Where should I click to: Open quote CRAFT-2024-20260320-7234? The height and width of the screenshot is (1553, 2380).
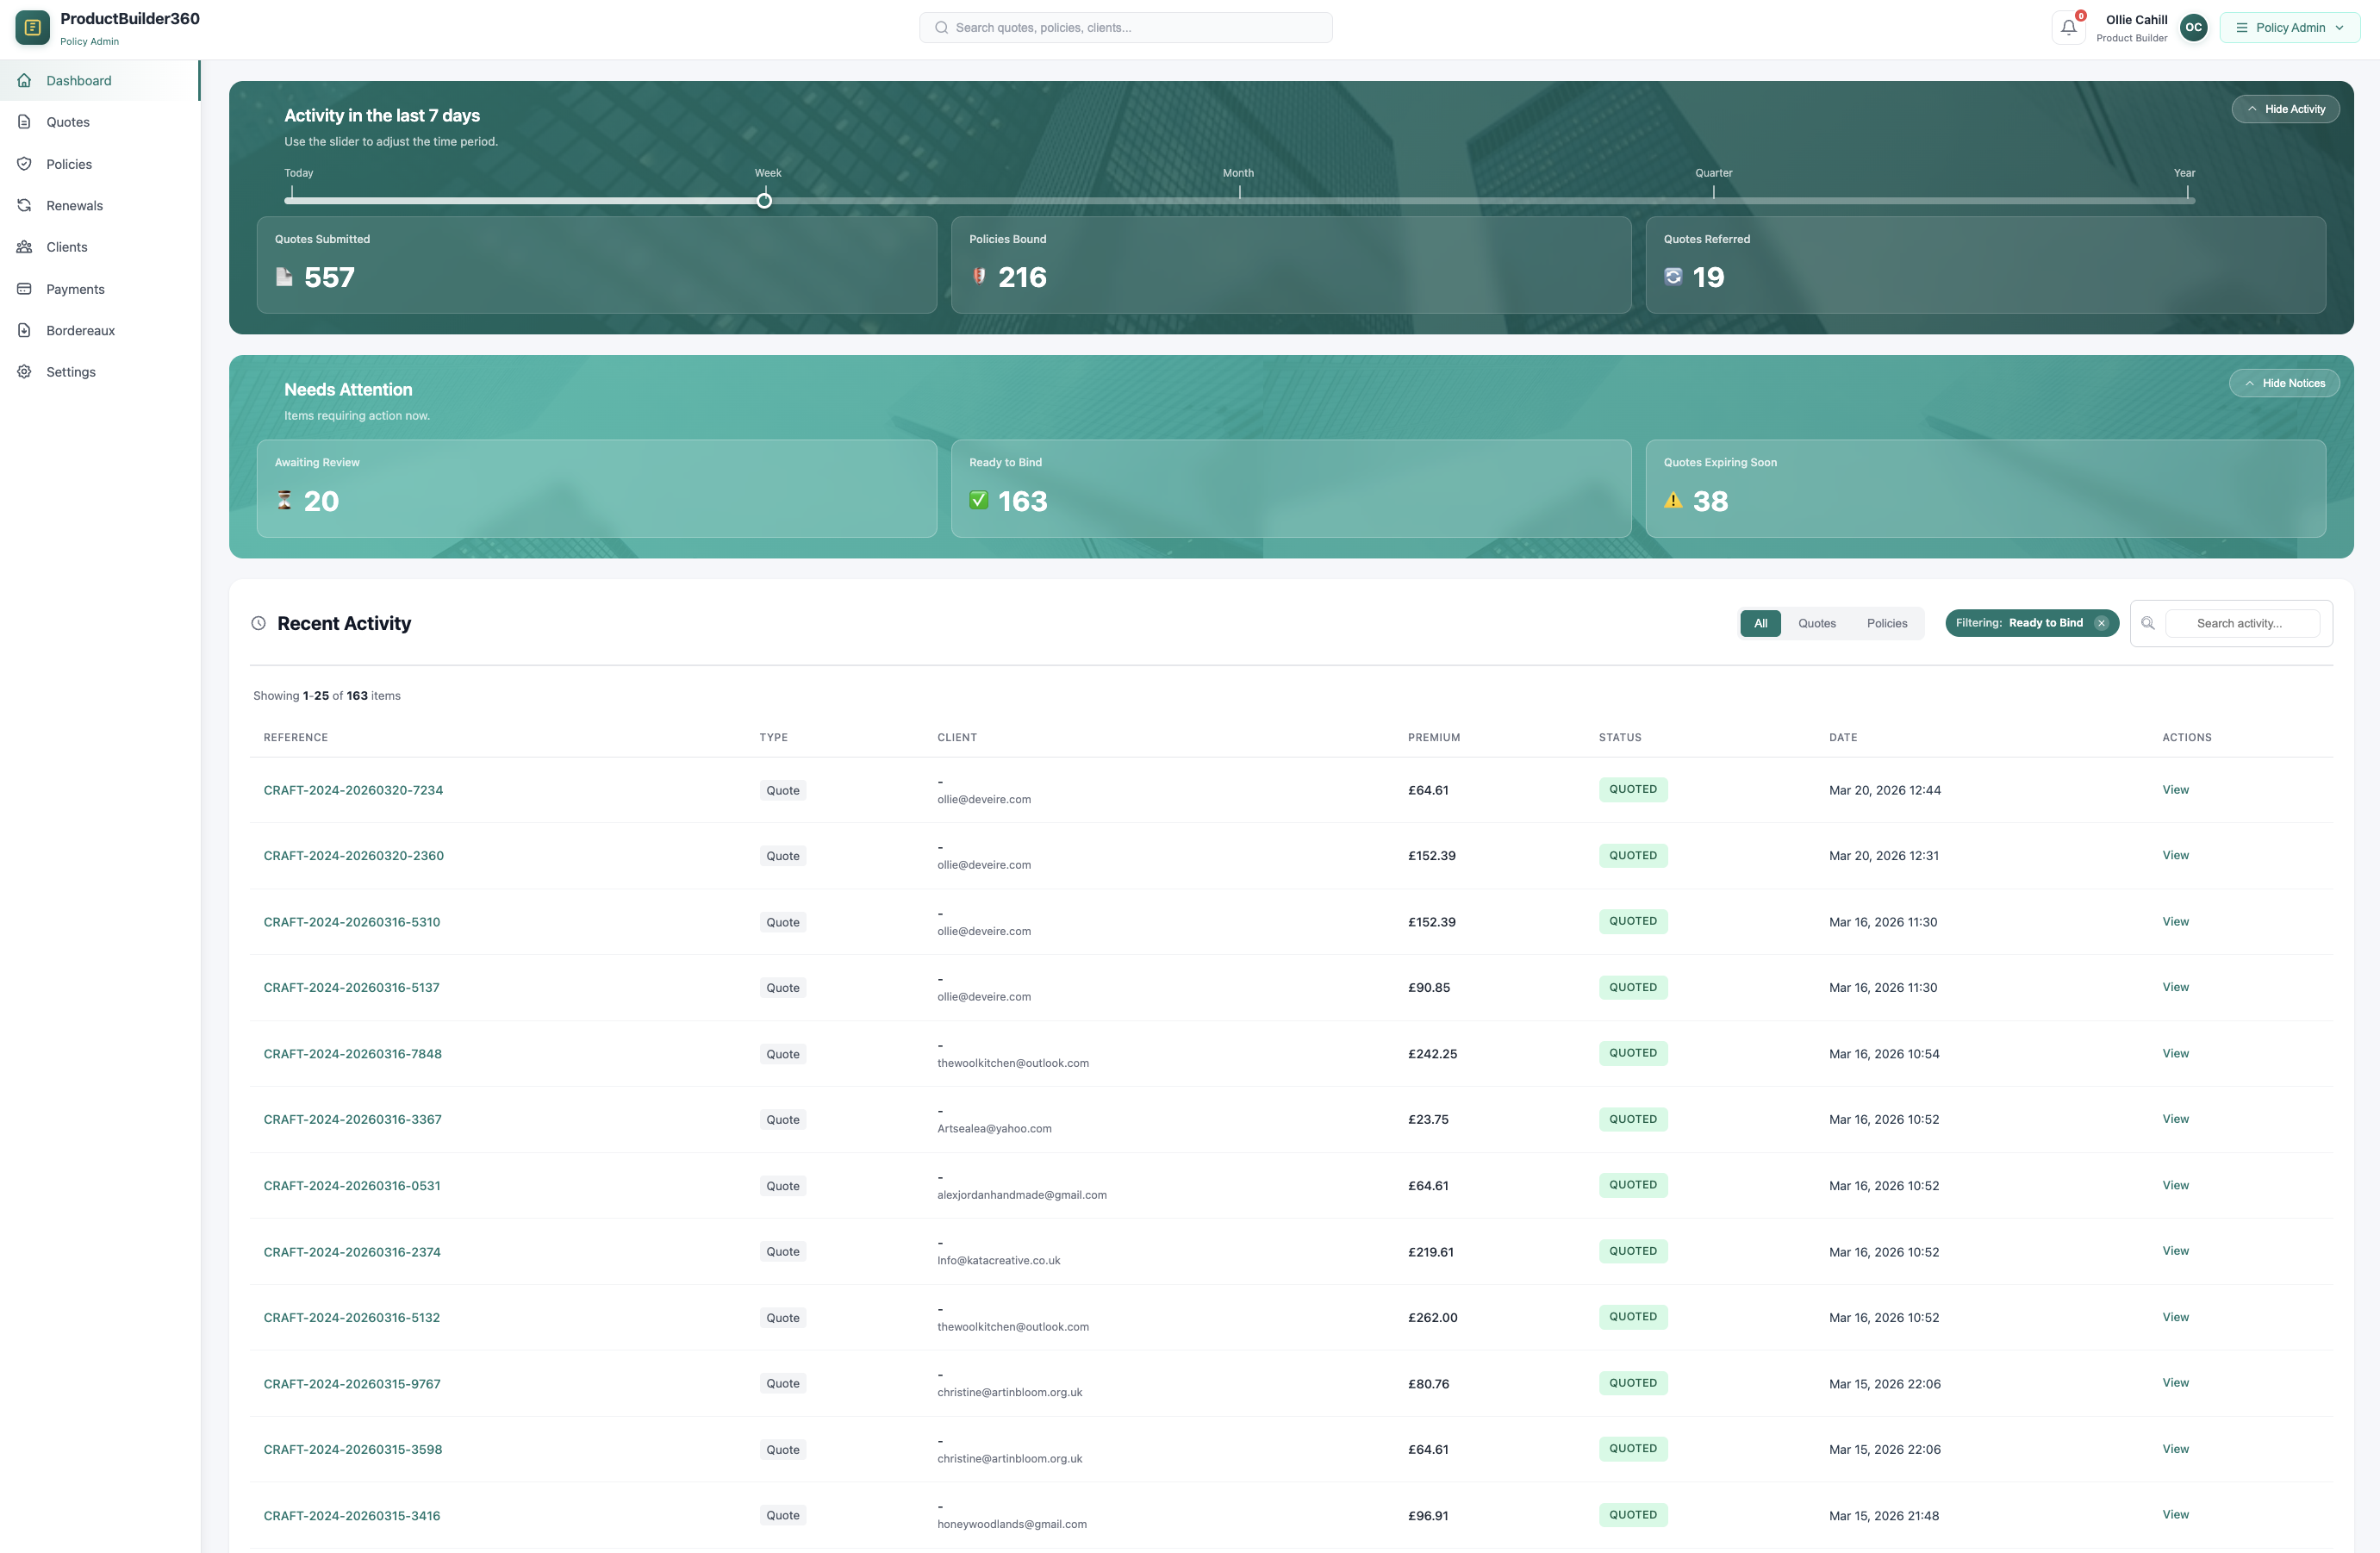353,790
